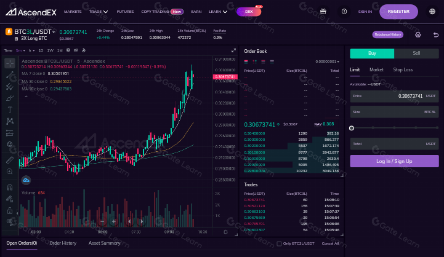Select the brush drawing tool
The width and height of the screenshot is (444, 257).
[10, 98]
